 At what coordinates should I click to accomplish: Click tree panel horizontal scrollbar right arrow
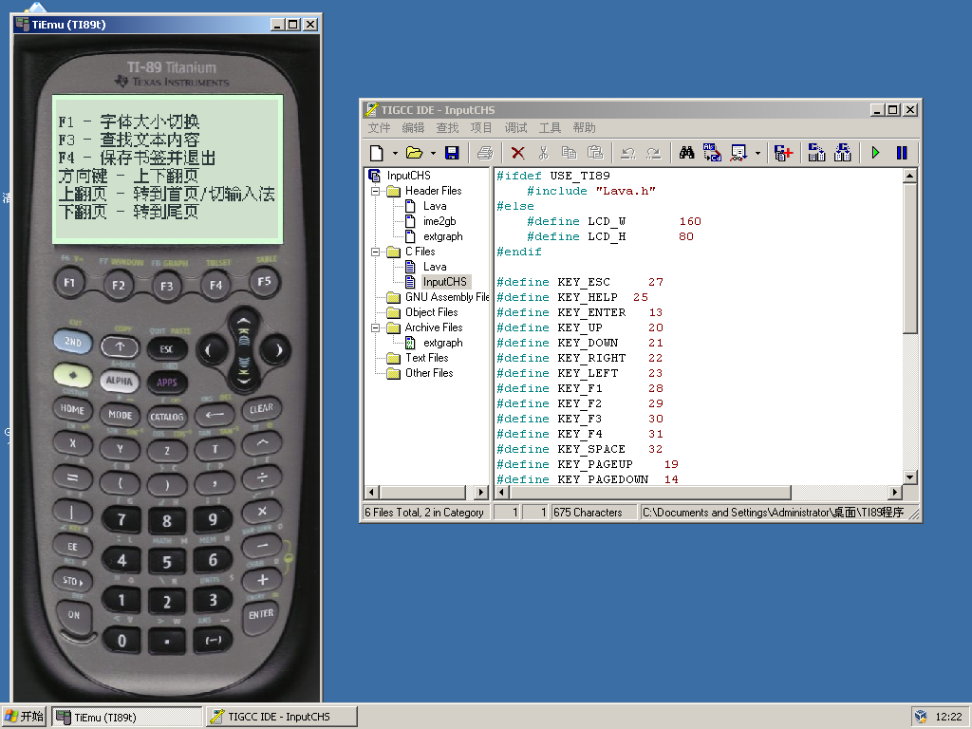[x=481, y=493]
